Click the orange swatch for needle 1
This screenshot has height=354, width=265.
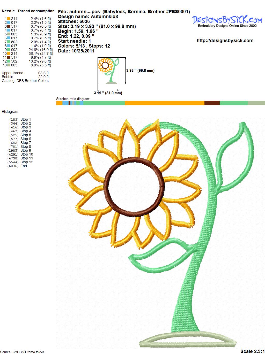tap(9, 19)
